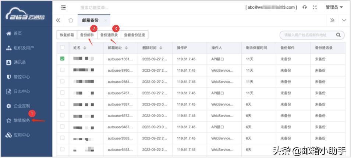
Task: Go to the home tab icon
Action: click(x=71, y=21)
